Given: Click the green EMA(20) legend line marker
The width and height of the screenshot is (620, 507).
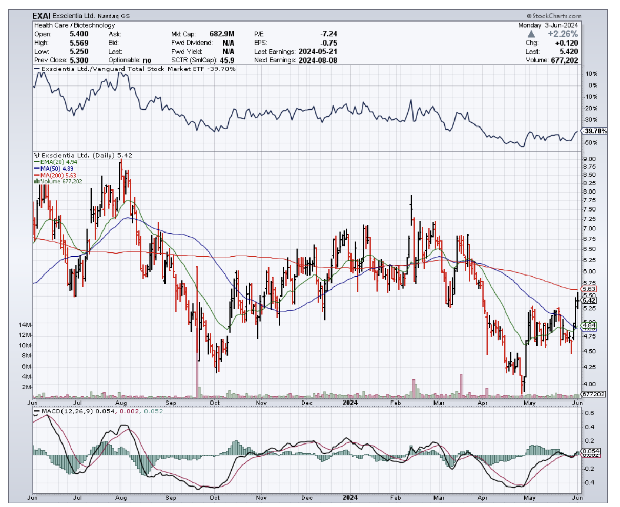Looking at the screenshot, I should [37, 162].
